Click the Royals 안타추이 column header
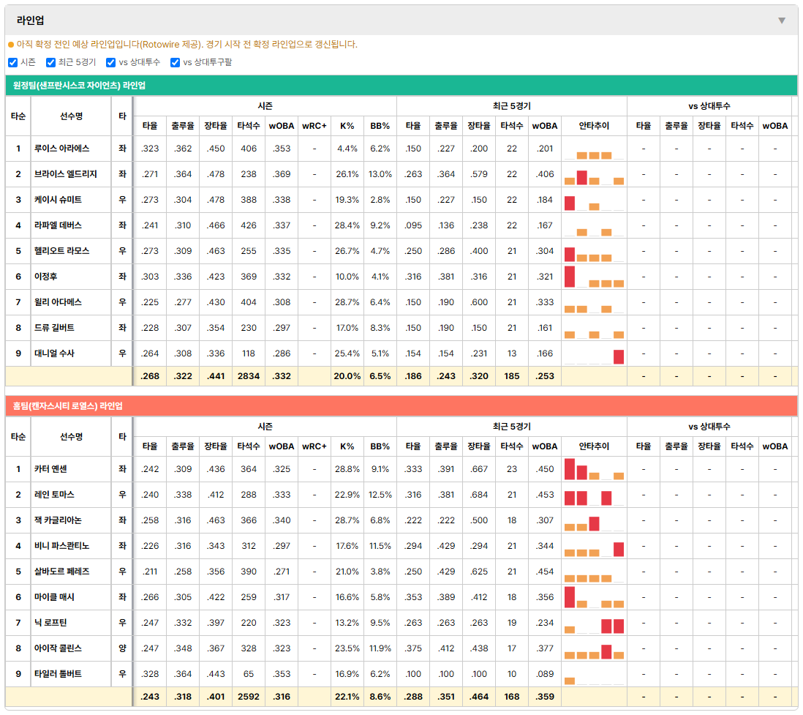 594,446
